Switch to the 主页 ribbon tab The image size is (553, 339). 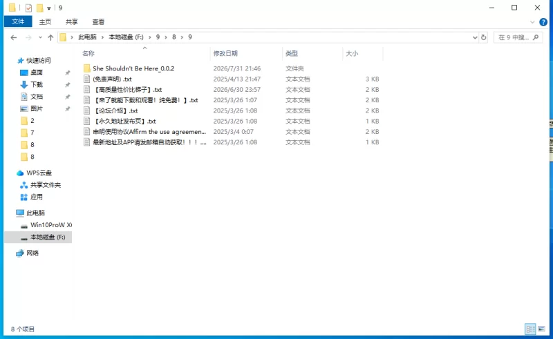tap(45, 22)
